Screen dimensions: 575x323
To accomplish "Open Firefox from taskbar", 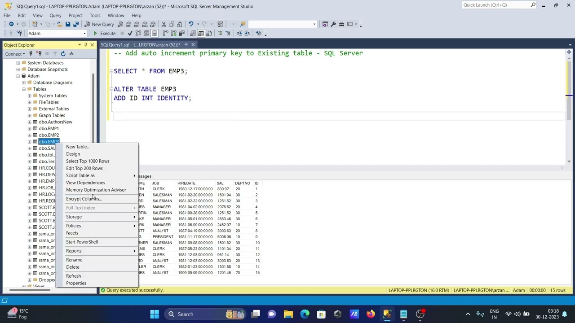I will pos(371,314).
